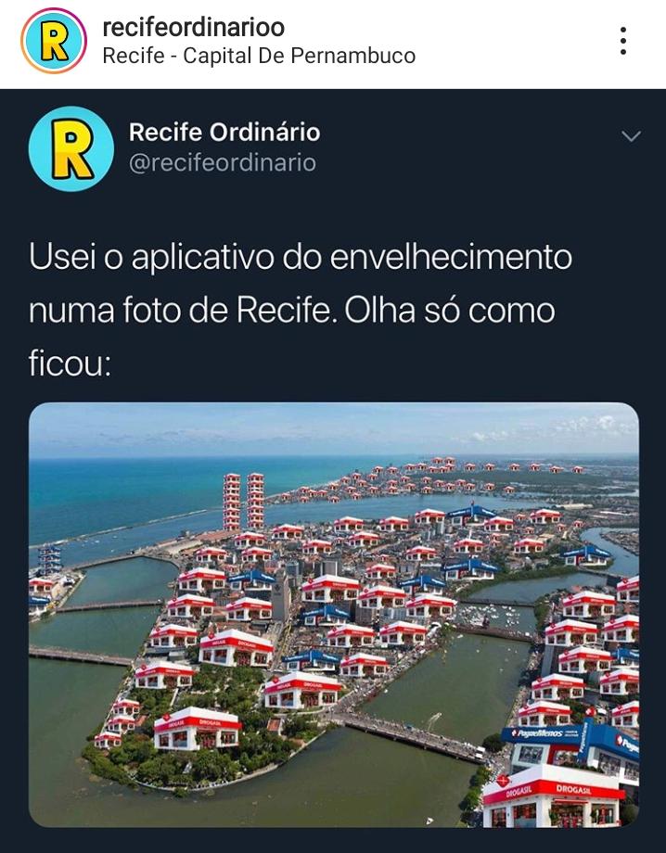
Task: Open the recifeordinarioo username profile link
Action: point(193,27)
